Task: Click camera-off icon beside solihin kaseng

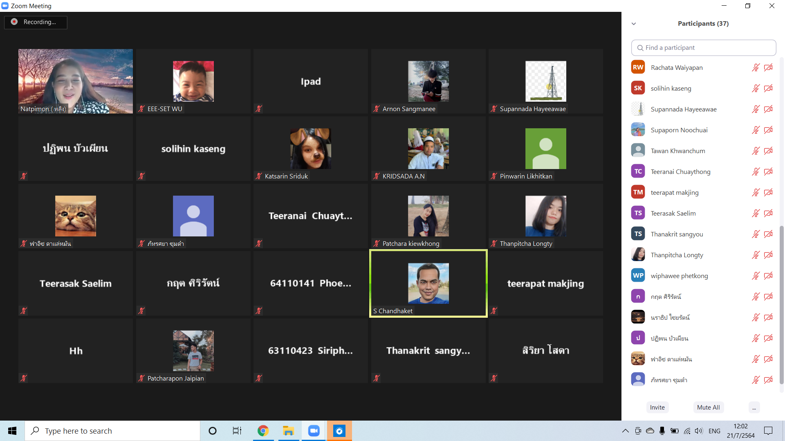Action: pyautogui.click(x=768, y=88)
